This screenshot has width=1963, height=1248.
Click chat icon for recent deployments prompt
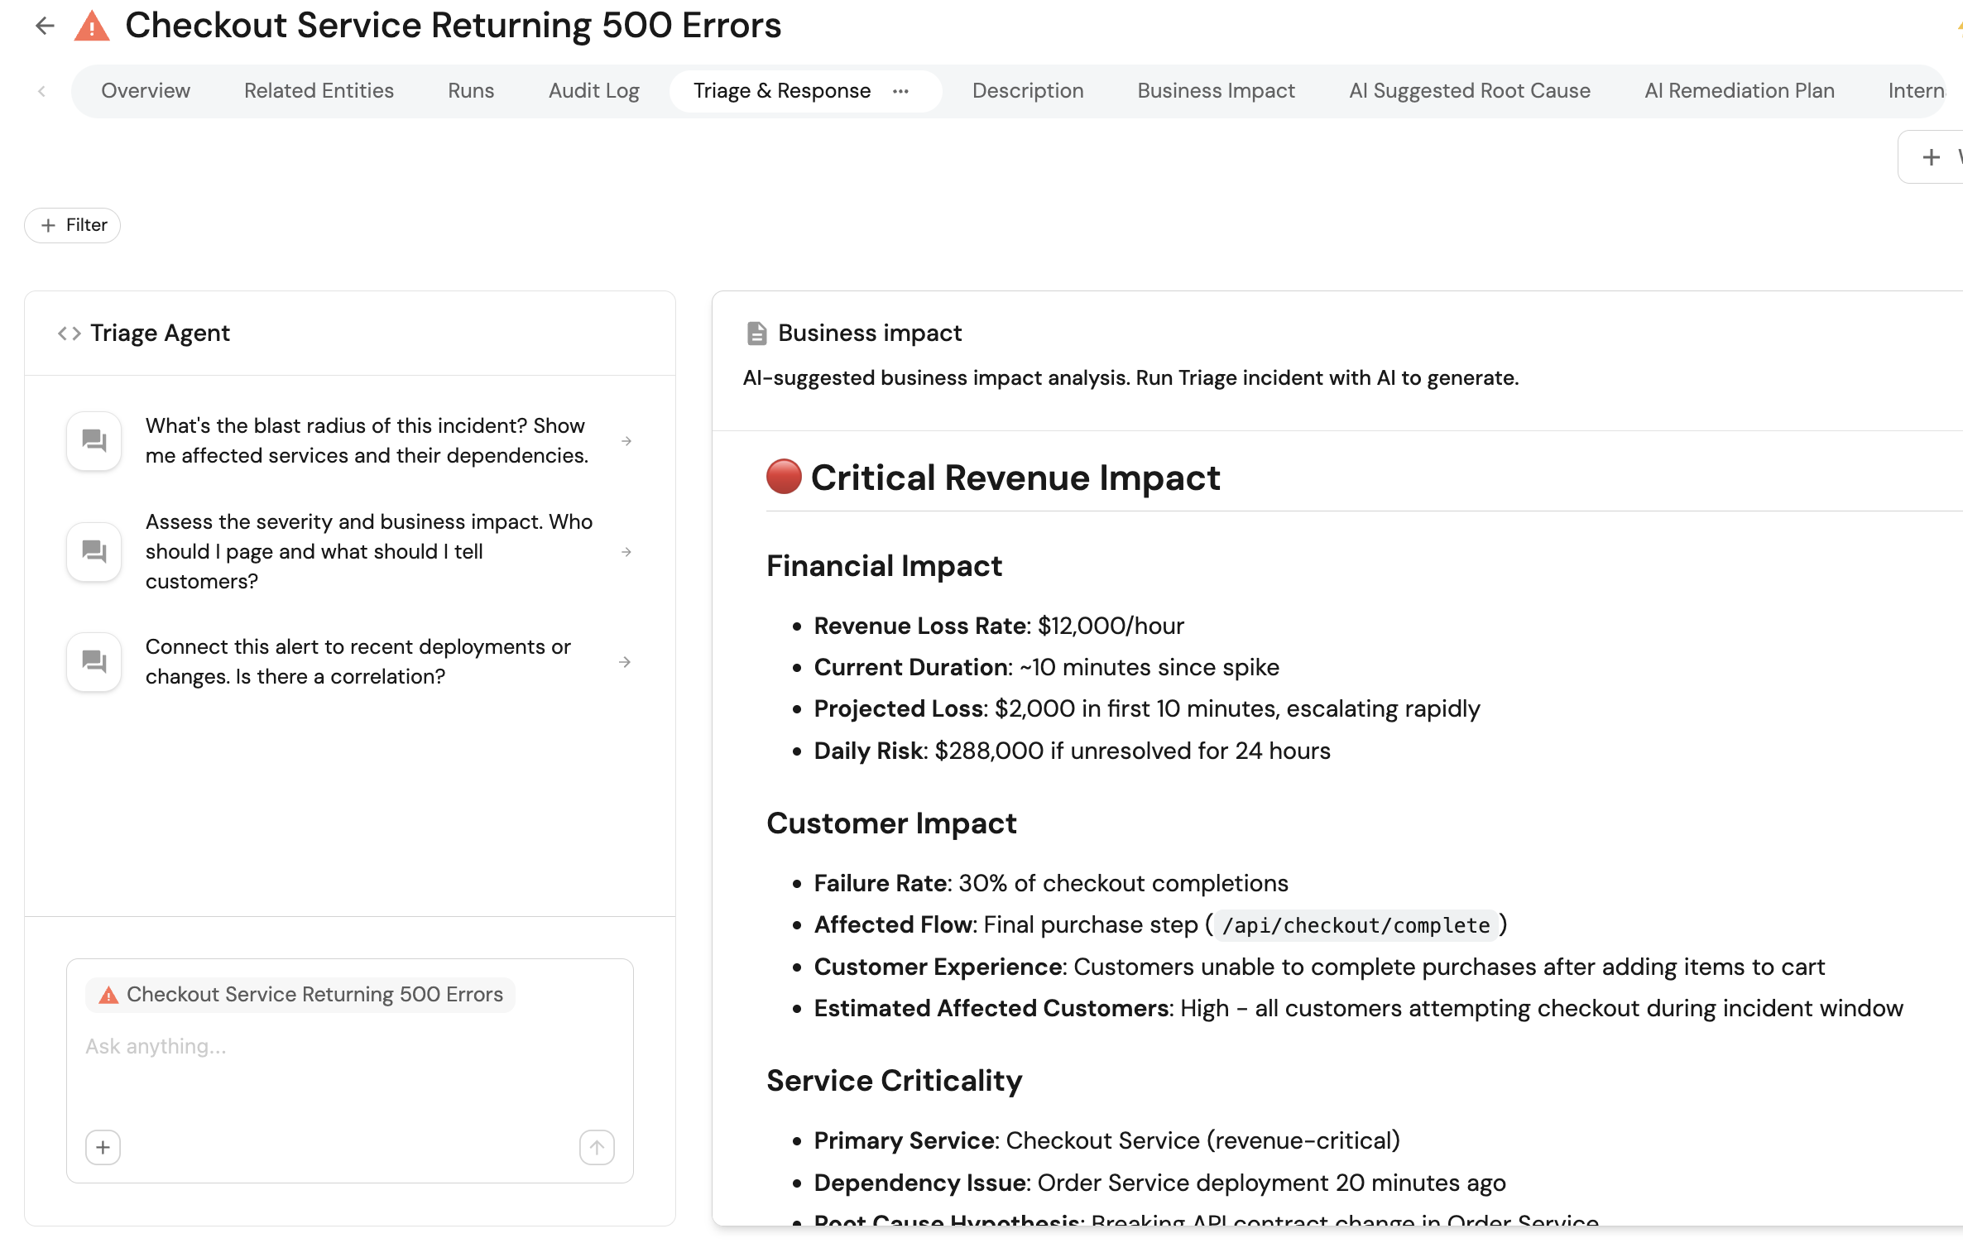click(x=94, y=661)
